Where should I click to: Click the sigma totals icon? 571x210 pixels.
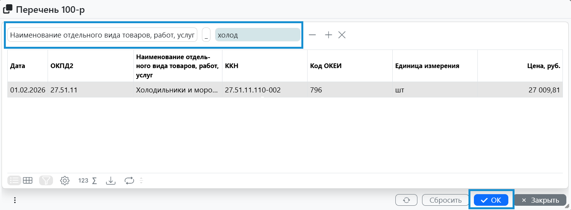click(x=94, y=180)
